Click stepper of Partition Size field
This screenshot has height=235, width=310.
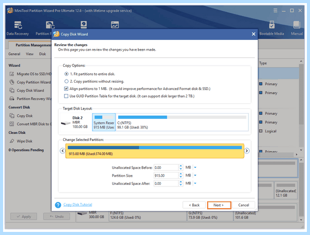[181, 175]
